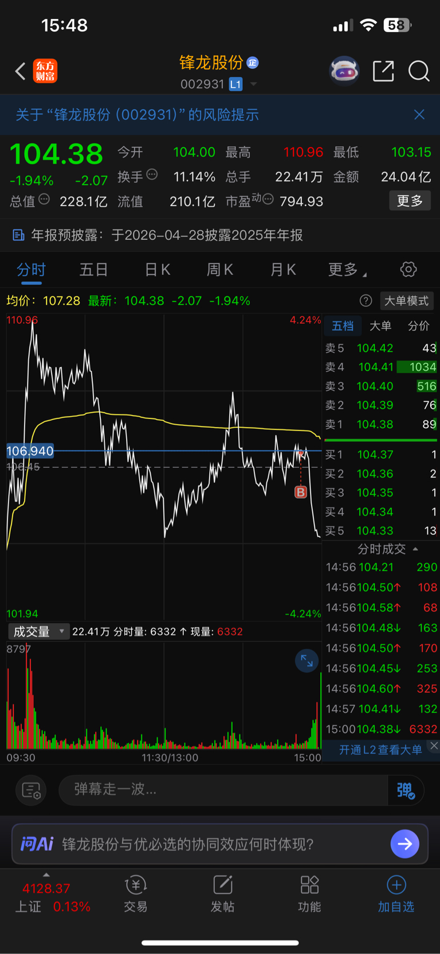Switch to 五日 chart tab
The image size is (440, 954).
(x=94, y=270)
